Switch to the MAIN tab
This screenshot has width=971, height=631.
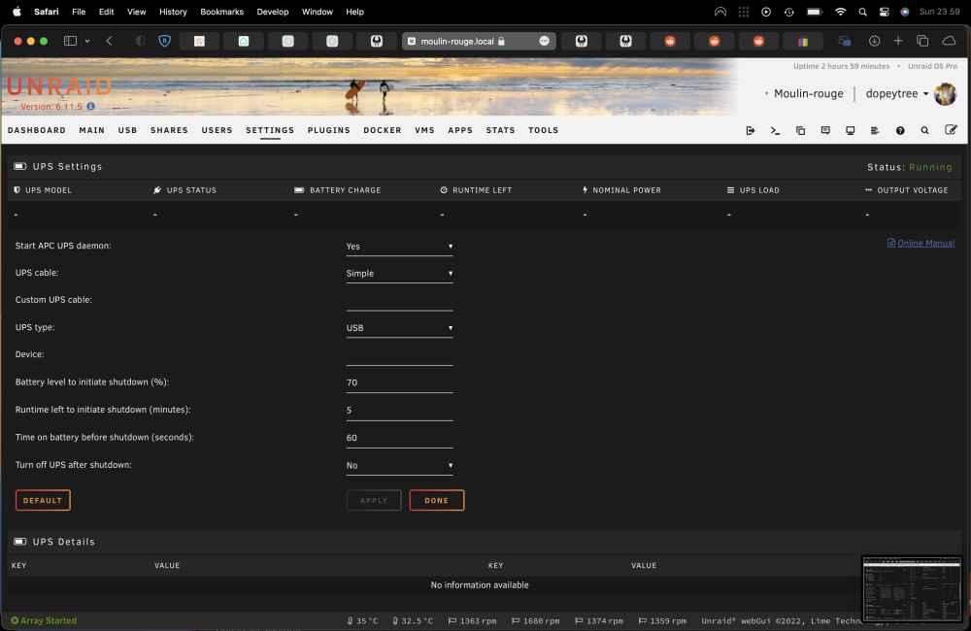91,130
